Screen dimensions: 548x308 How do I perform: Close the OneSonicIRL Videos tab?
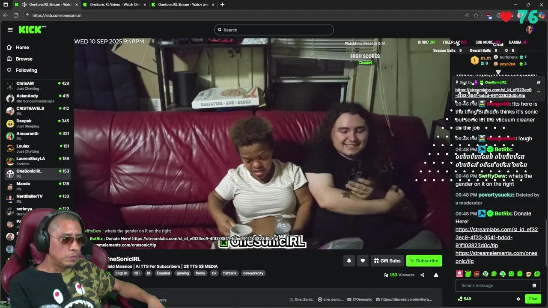(x=144, y=5)
